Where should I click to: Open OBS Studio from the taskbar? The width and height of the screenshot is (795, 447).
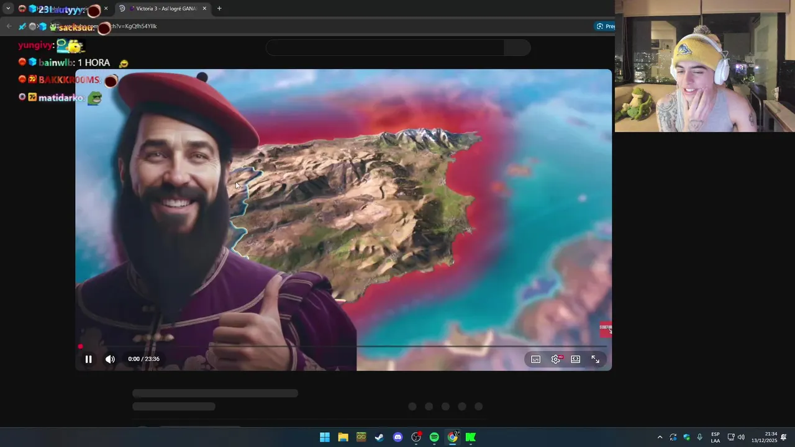[x=416, y=437]
